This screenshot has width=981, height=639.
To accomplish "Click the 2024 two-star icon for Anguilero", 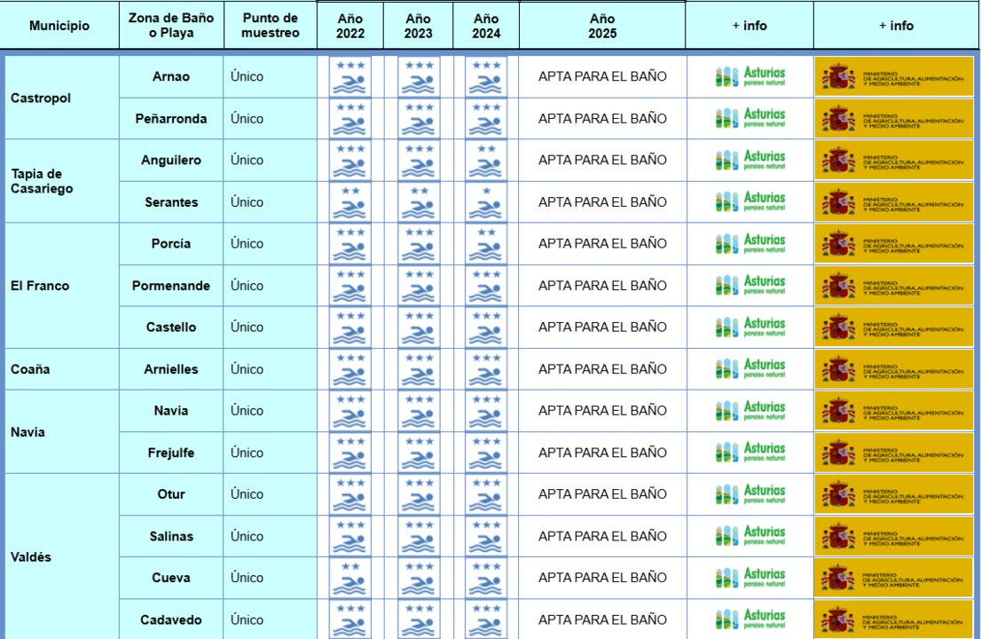I will (x=486, y=161).
